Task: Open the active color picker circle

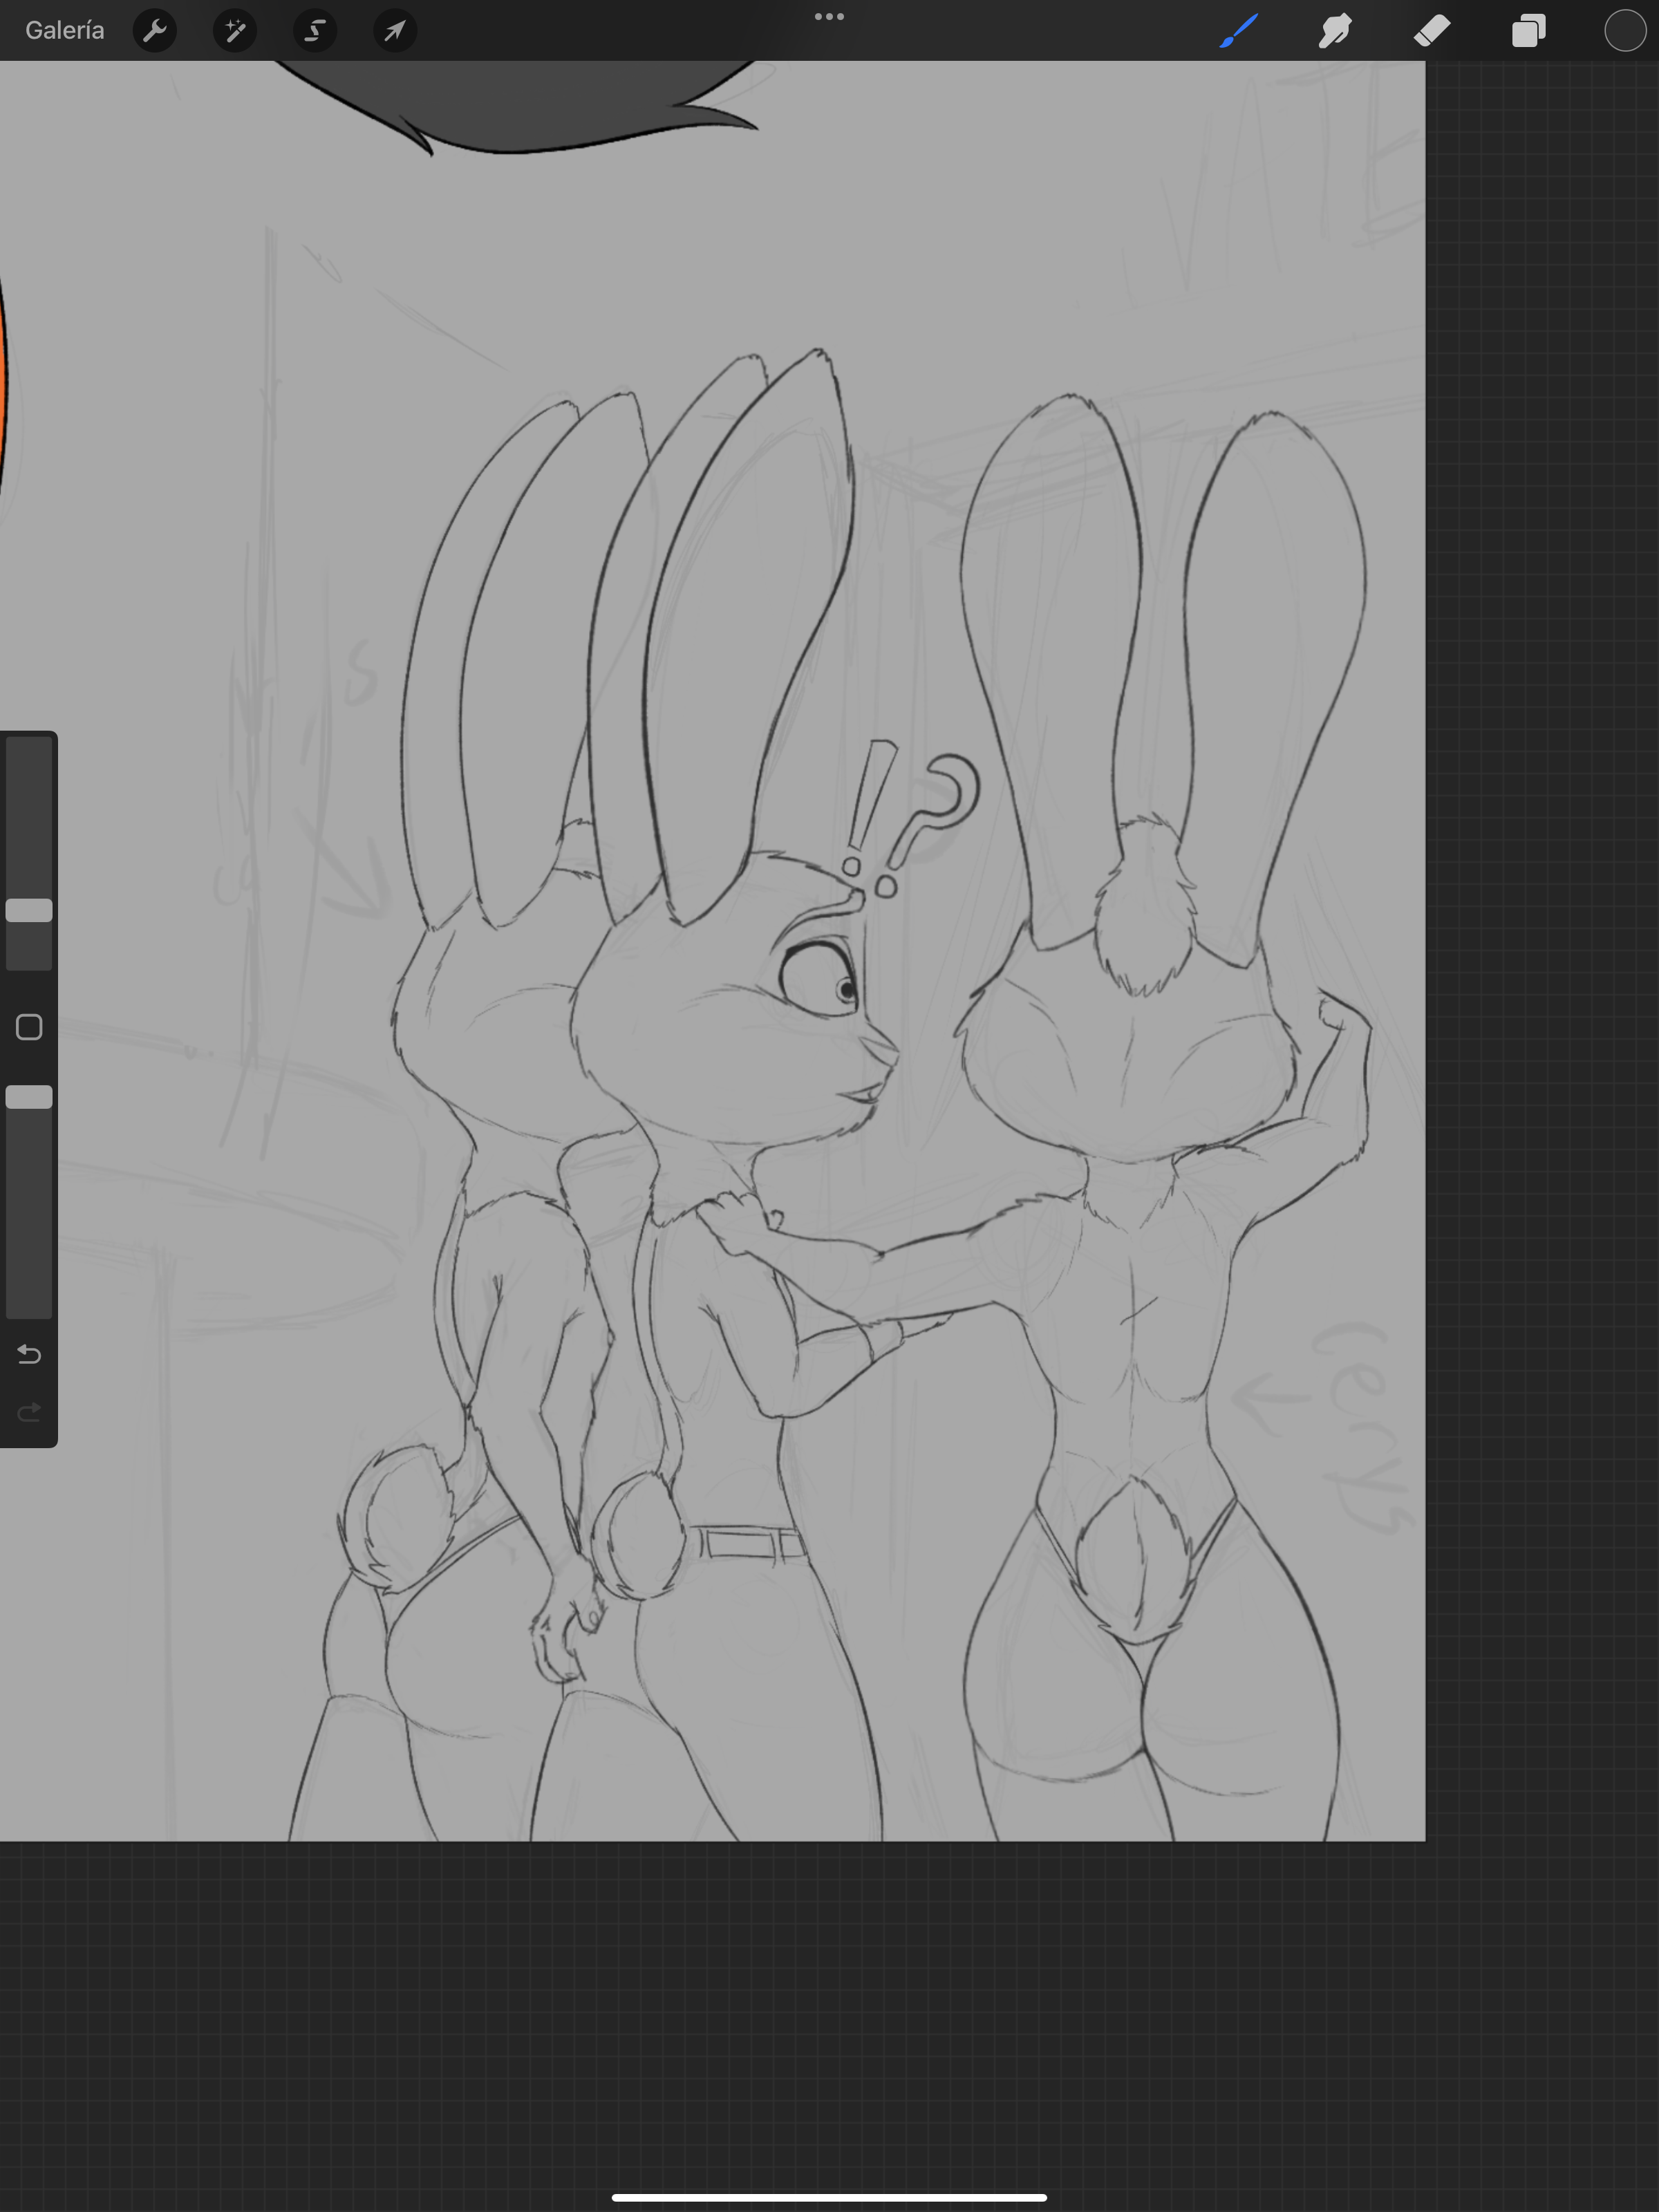Action: coord(1625,31)
